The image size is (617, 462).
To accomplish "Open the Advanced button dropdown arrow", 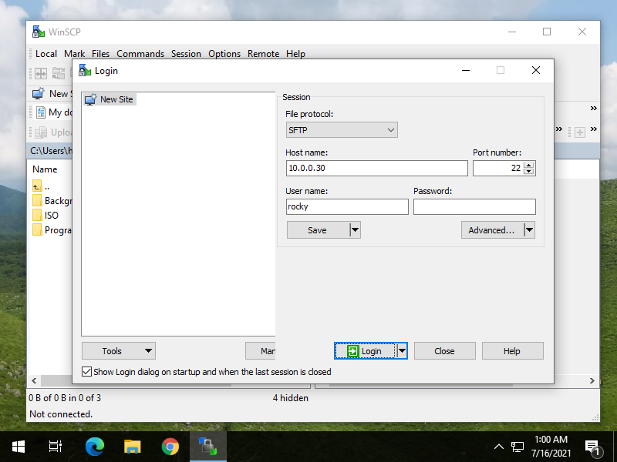I will [529, 229].
